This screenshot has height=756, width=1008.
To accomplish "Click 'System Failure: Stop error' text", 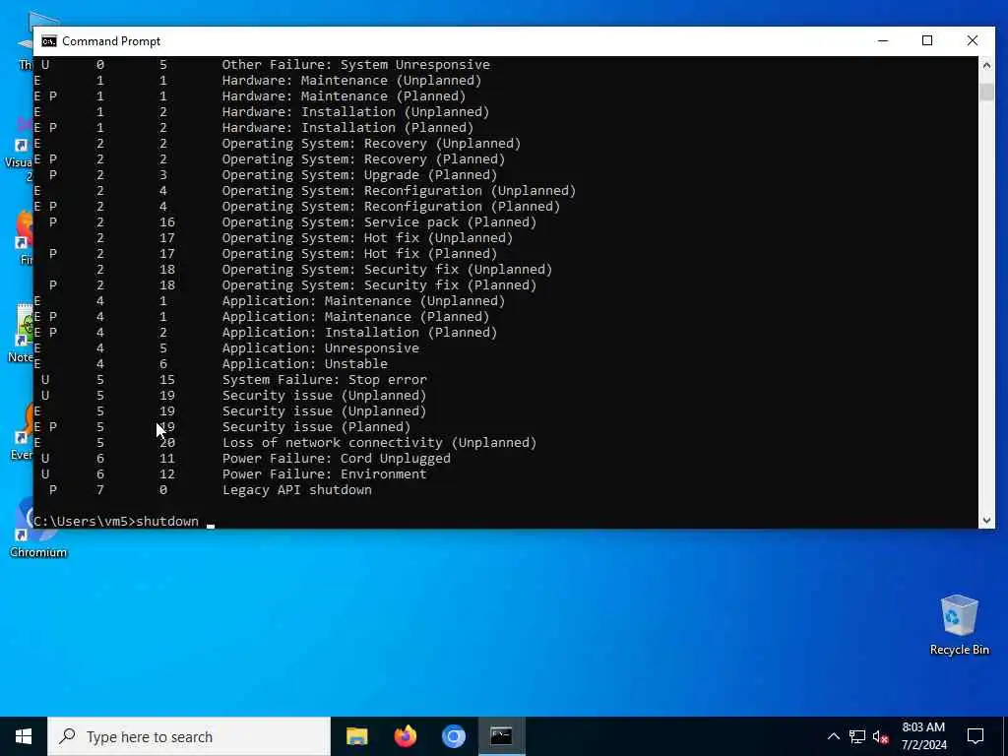I will click(324, 379).
